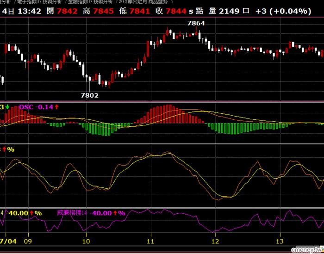
Task: Click the 13:42 time readout
Action: click(x=29, y=11)
